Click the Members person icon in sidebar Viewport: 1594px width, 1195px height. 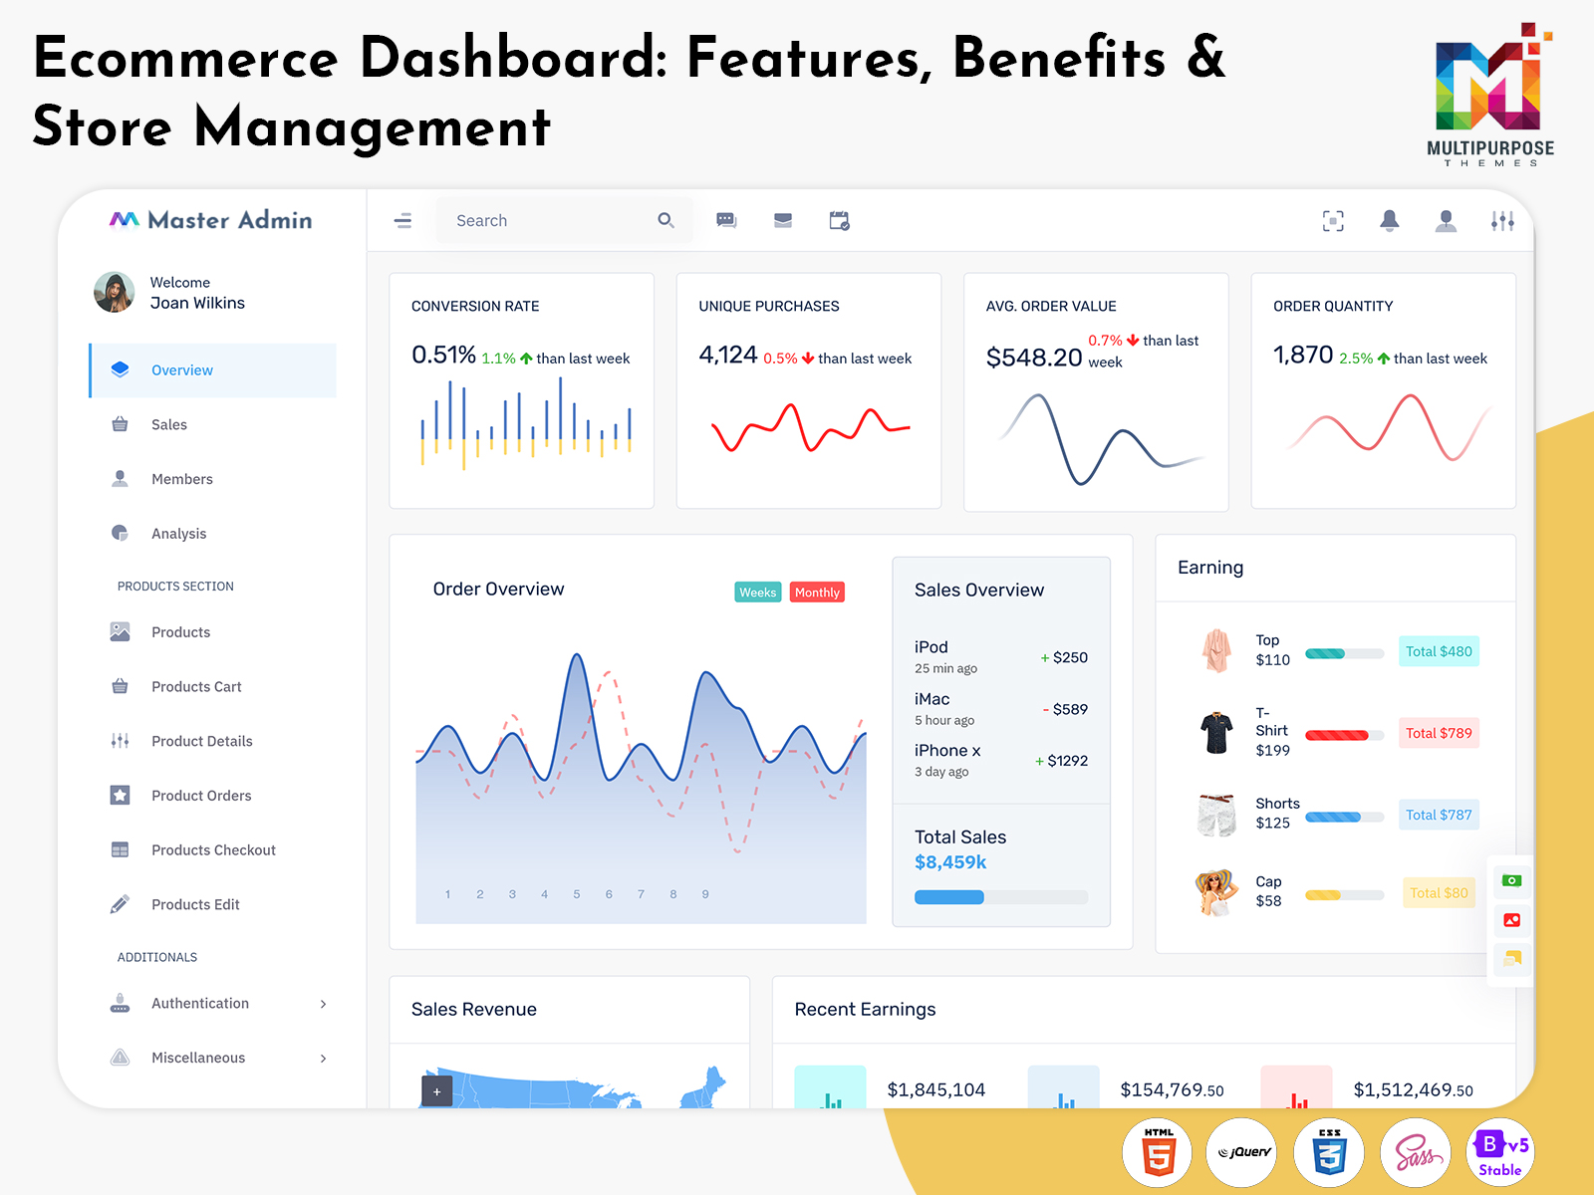click(x=121, y=479)
